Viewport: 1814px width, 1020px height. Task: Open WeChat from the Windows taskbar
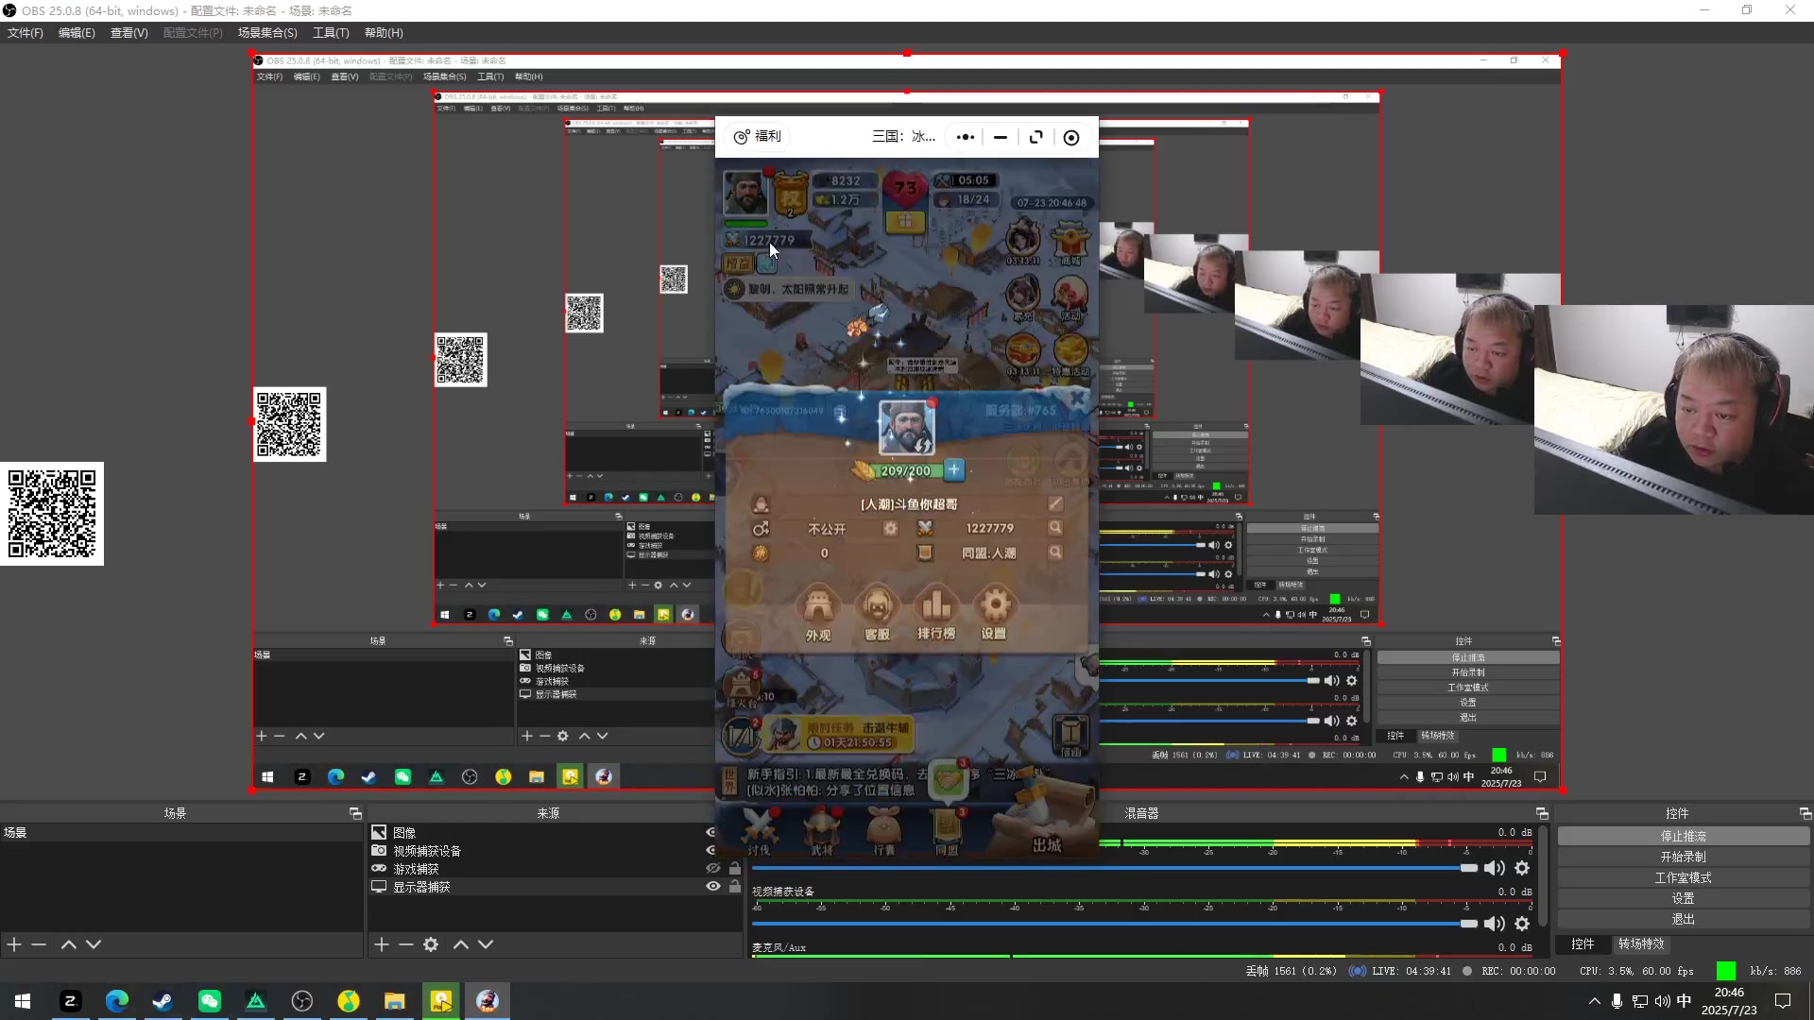point(209,1001)
